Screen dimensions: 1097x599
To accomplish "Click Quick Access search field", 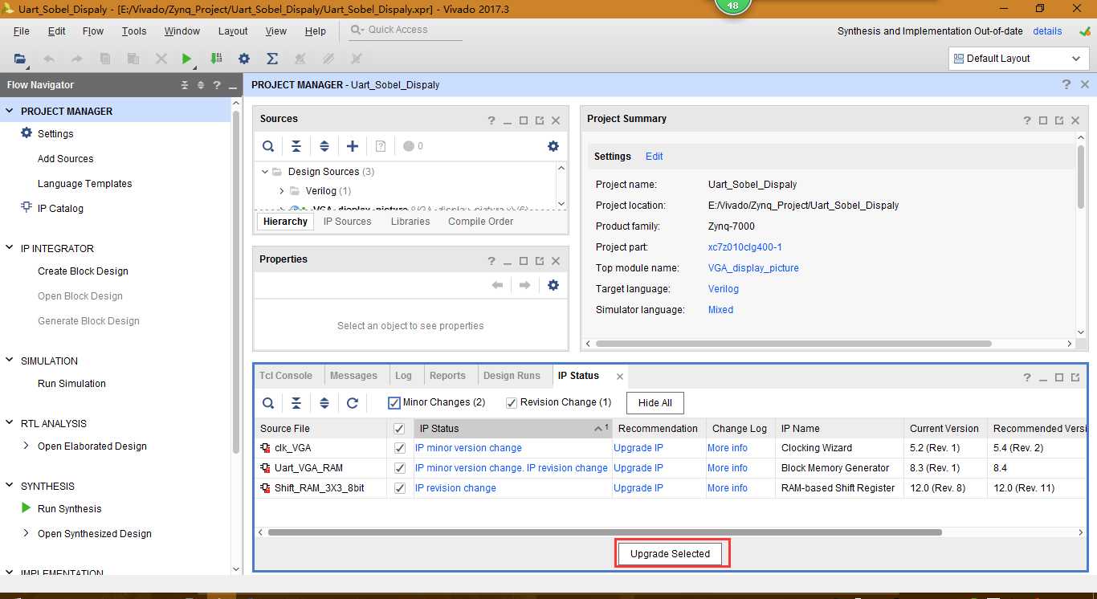I will [x=406, y=30].
